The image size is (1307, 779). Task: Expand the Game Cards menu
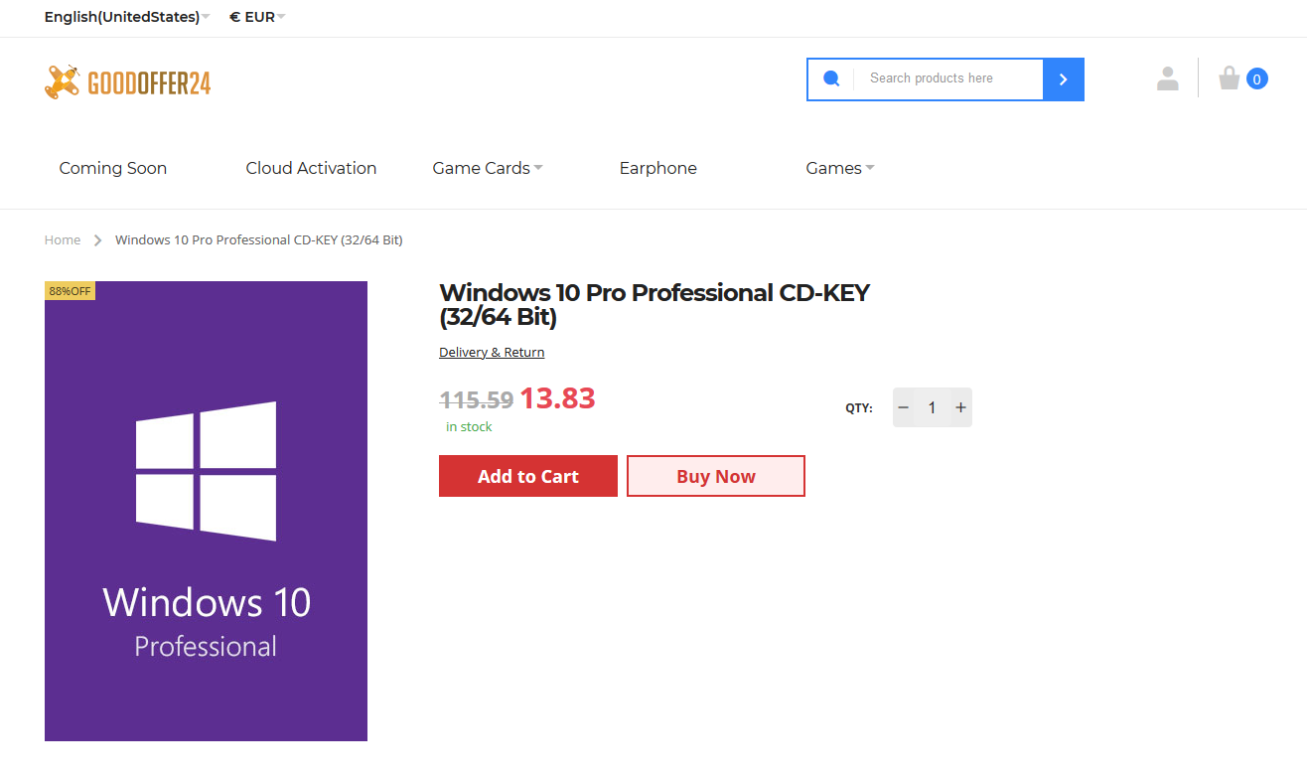click(x=488, y=168)
